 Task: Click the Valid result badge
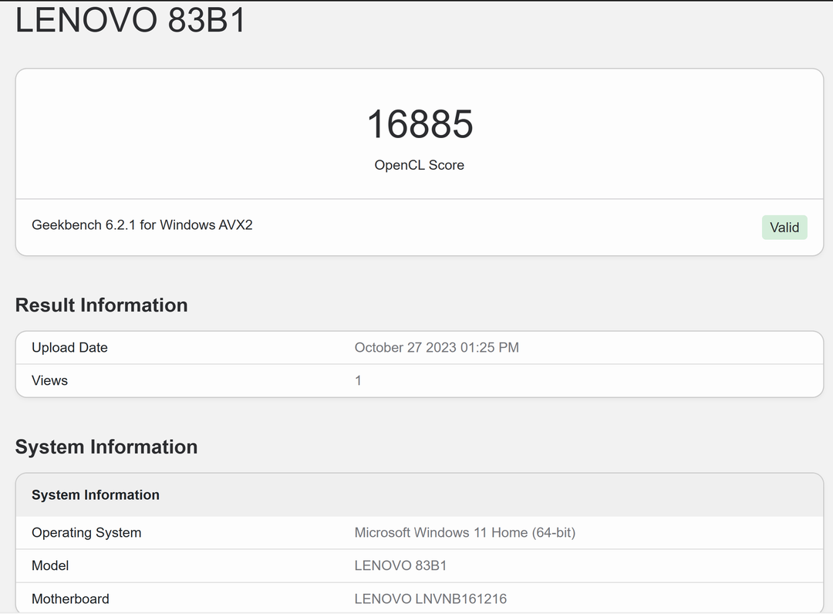click(784, 227)
